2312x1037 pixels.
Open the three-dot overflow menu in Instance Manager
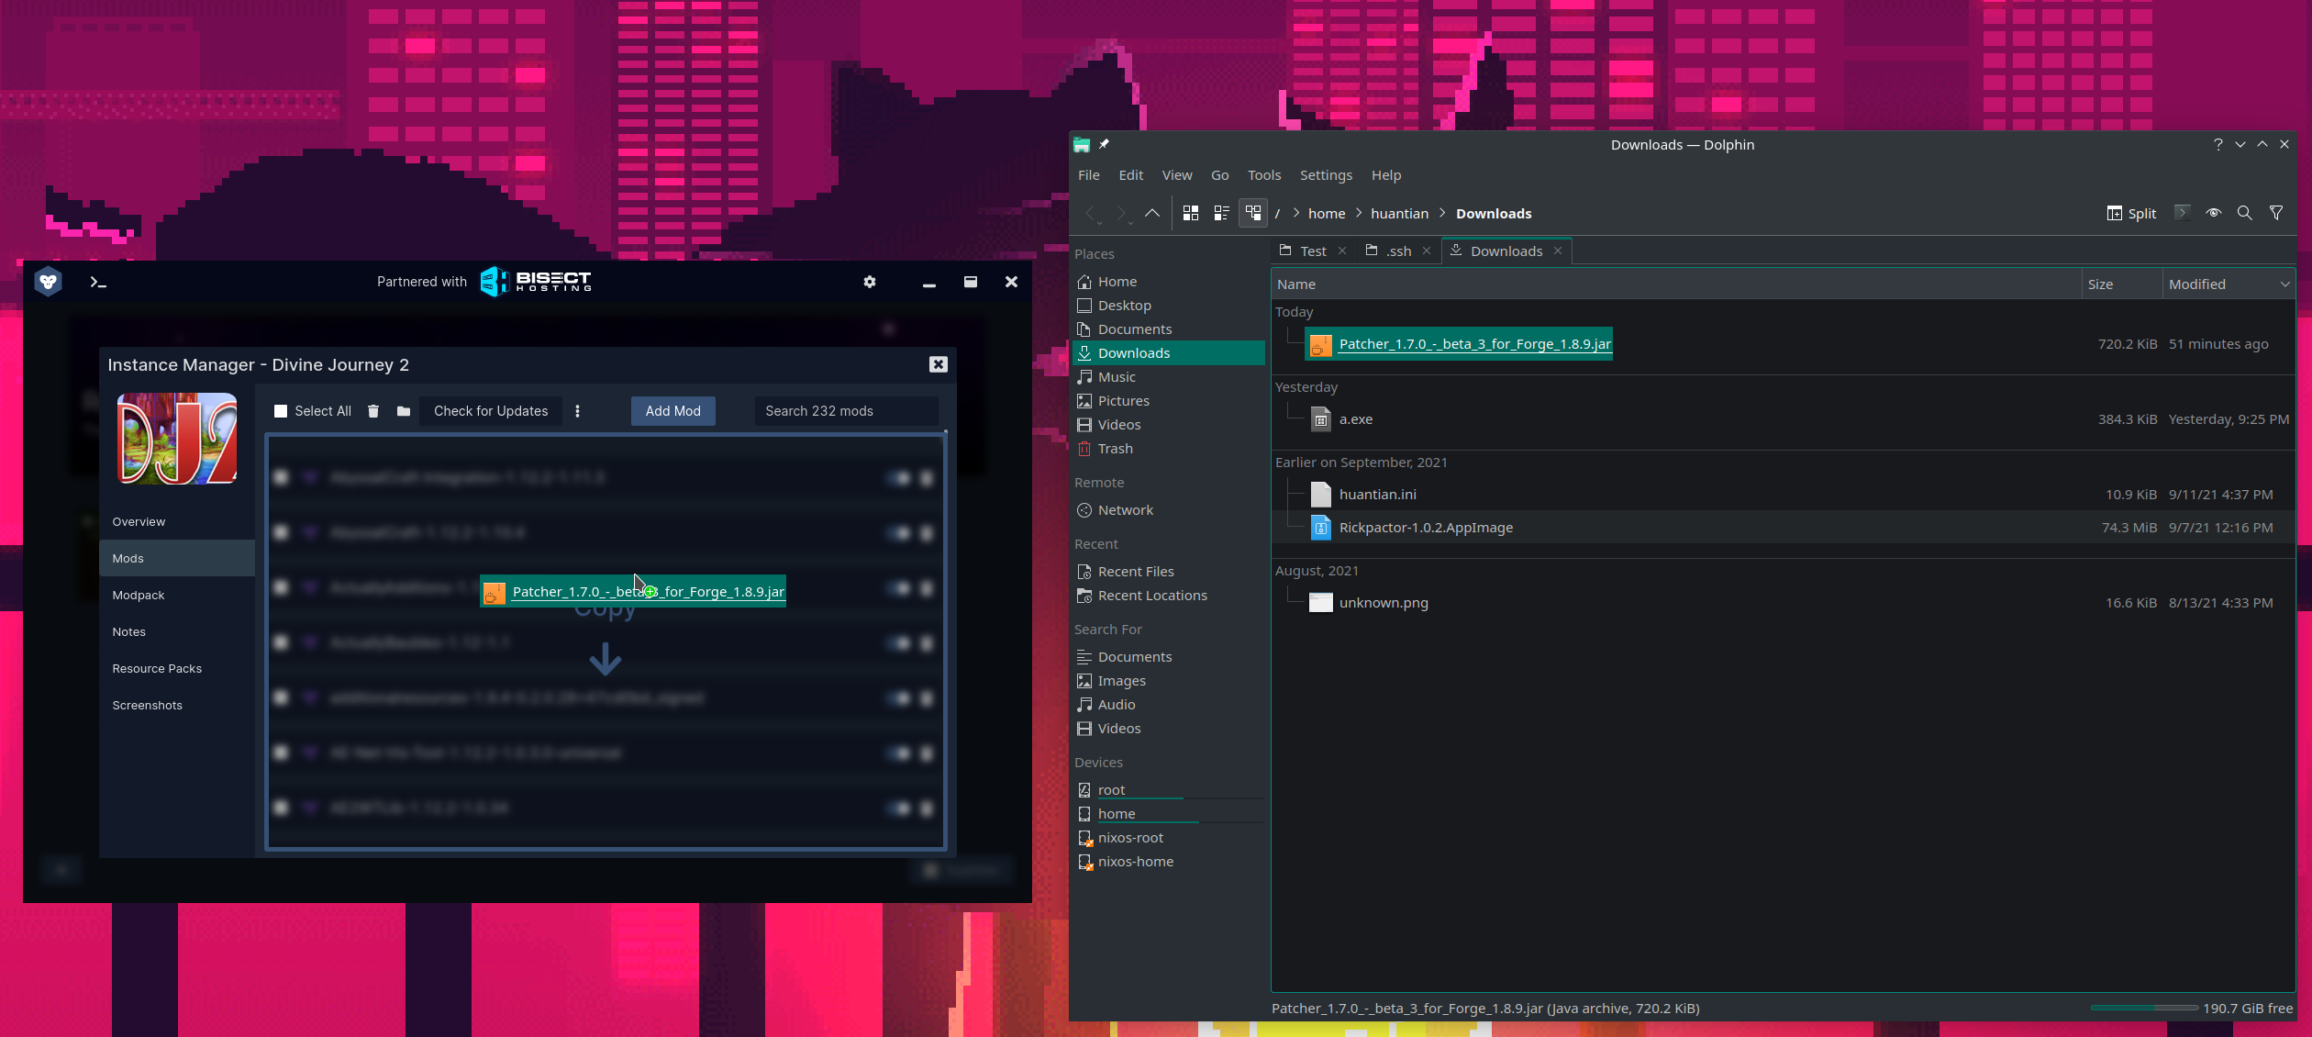(x=577, y=411)
